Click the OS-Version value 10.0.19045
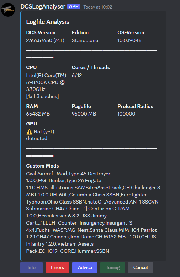 coord(129,40)
